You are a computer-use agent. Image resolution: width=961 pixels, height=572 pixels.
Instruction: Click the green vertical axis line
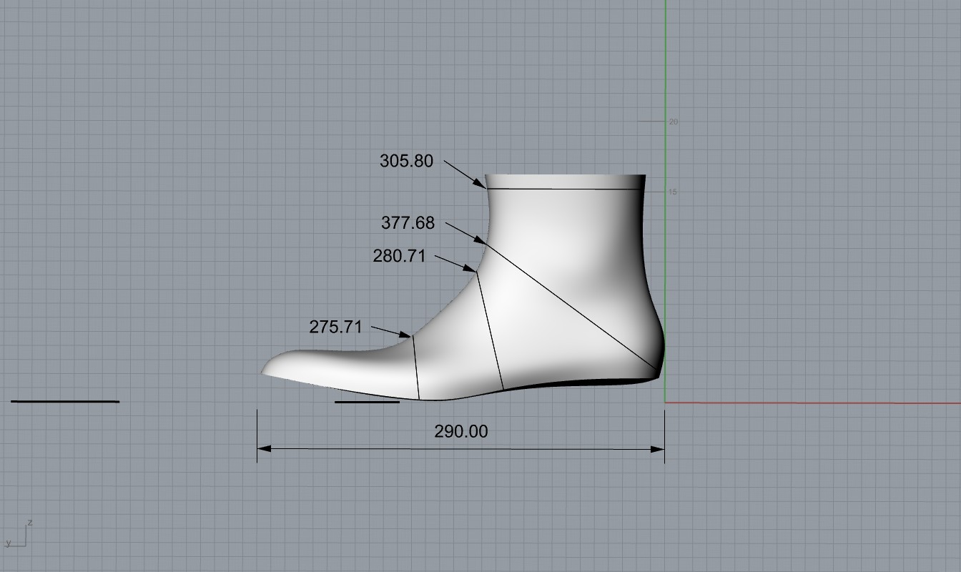[666, 71]
